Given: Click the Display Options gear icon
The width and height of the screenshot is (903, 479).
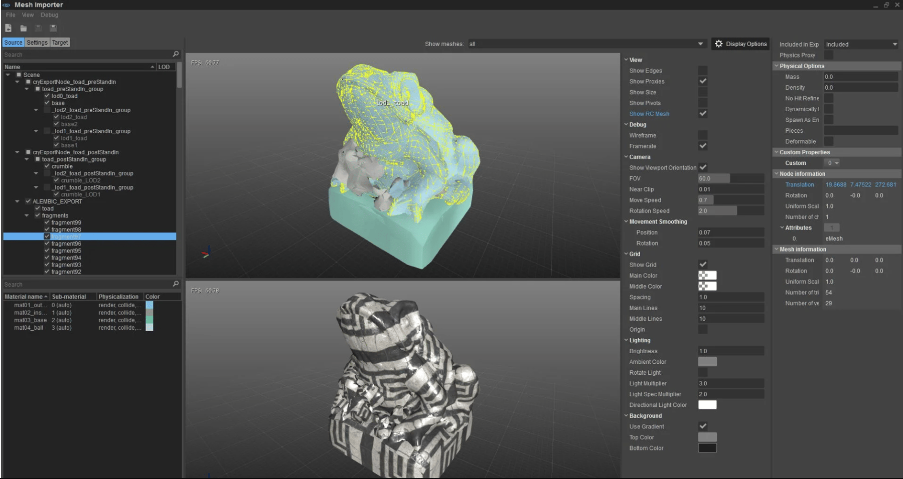Looking at the screenshot, I should (718, 44).
